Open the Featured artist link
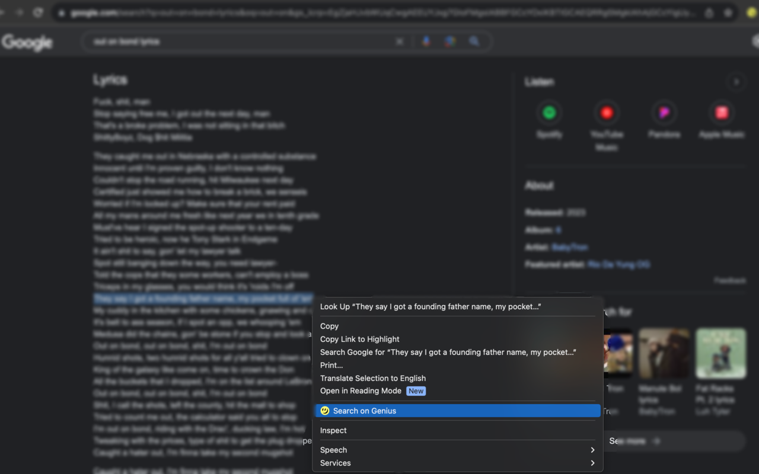This screenshot has height=474, width=759. 619,264
